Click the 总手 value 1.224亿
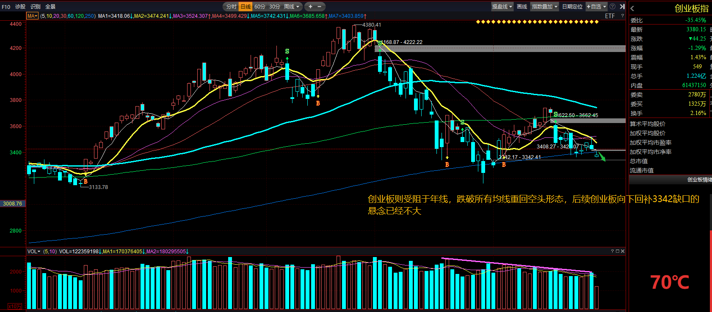Screen dimensions: 712x312 (x=696, y=76)
